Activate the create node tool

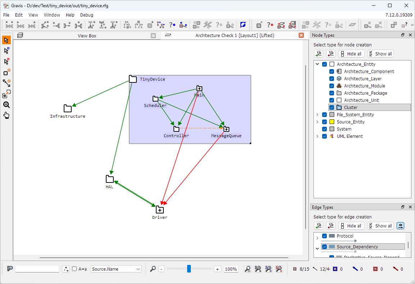(6, 72)
